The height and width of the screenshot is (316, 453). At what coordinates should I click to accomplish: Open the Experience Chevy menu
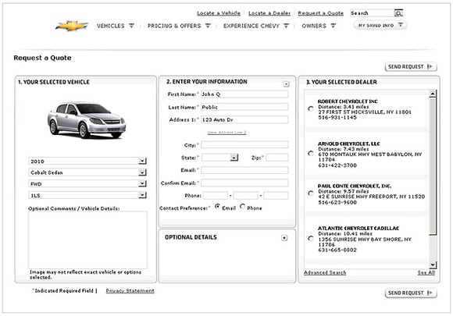click(x=256, y=26)
